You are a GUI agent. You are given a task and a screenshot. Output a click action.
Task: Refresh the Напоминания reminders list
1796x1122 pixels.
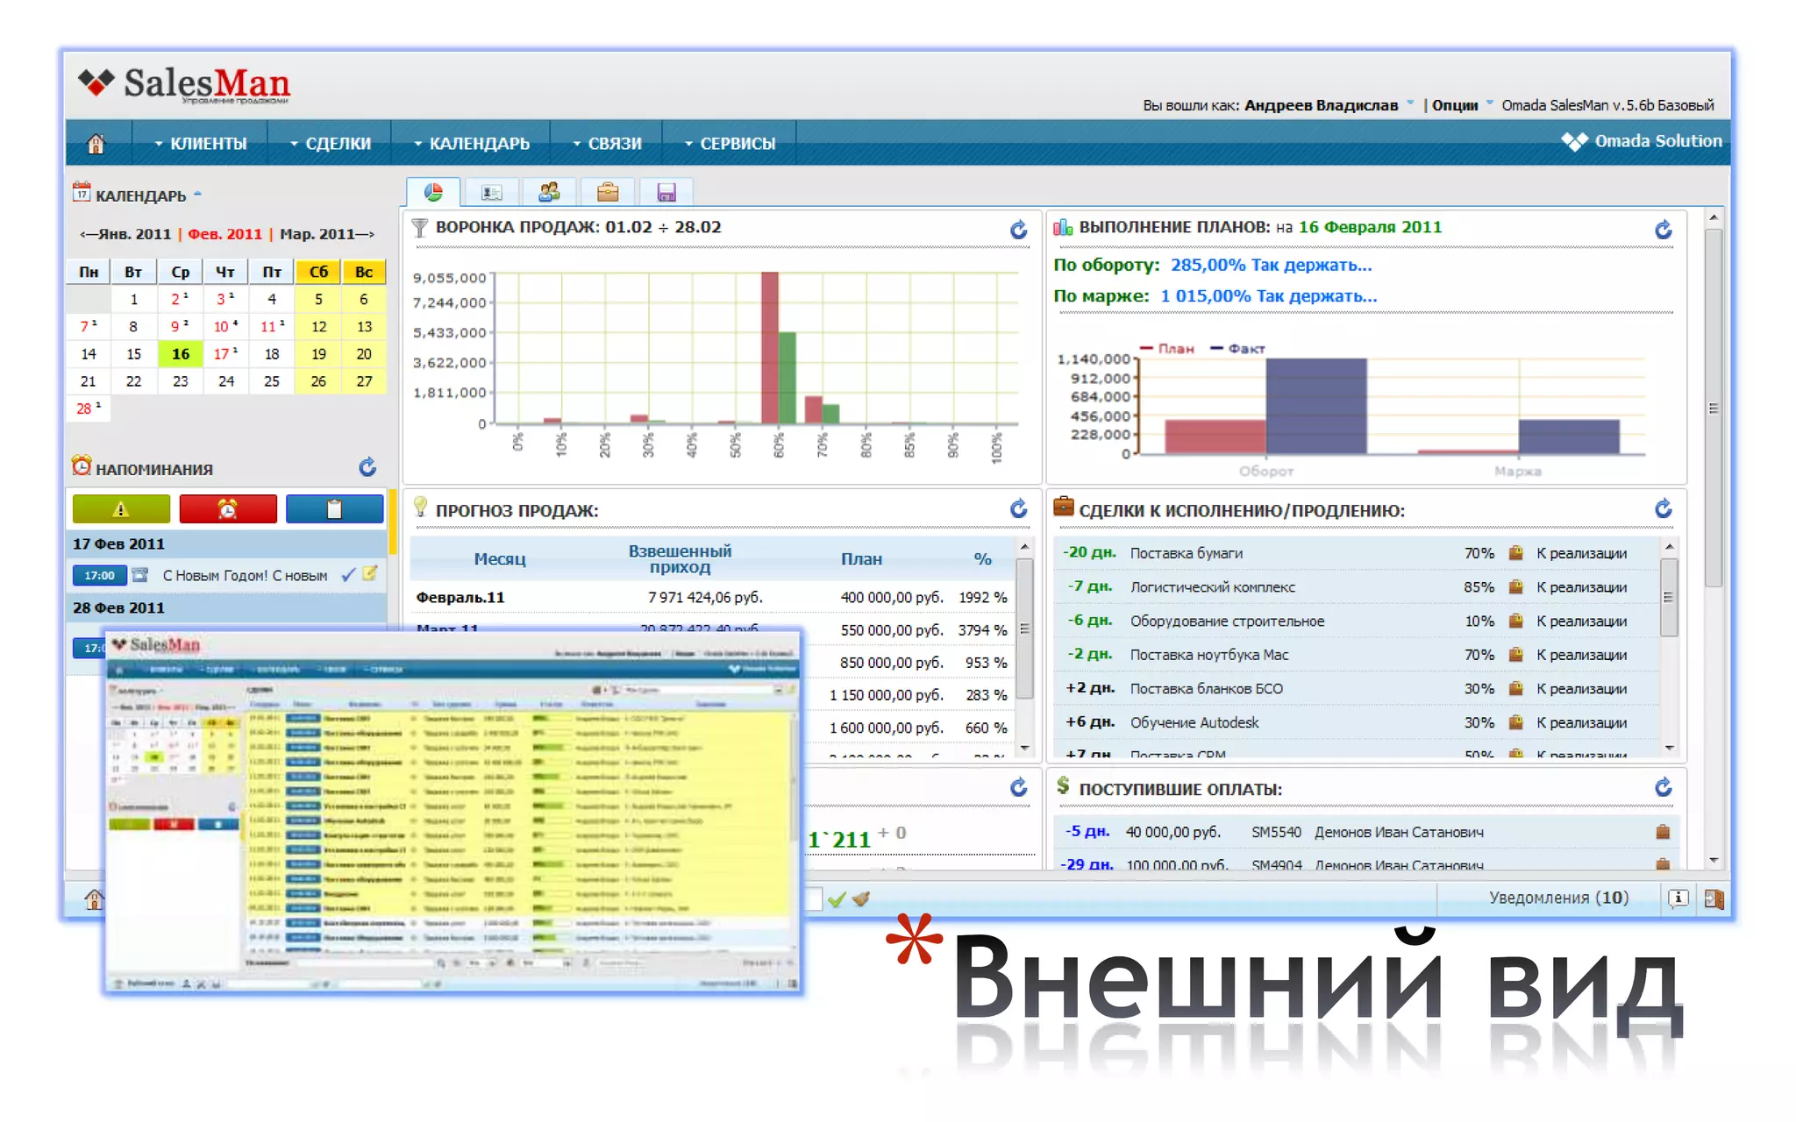click(x=367, y=467)
